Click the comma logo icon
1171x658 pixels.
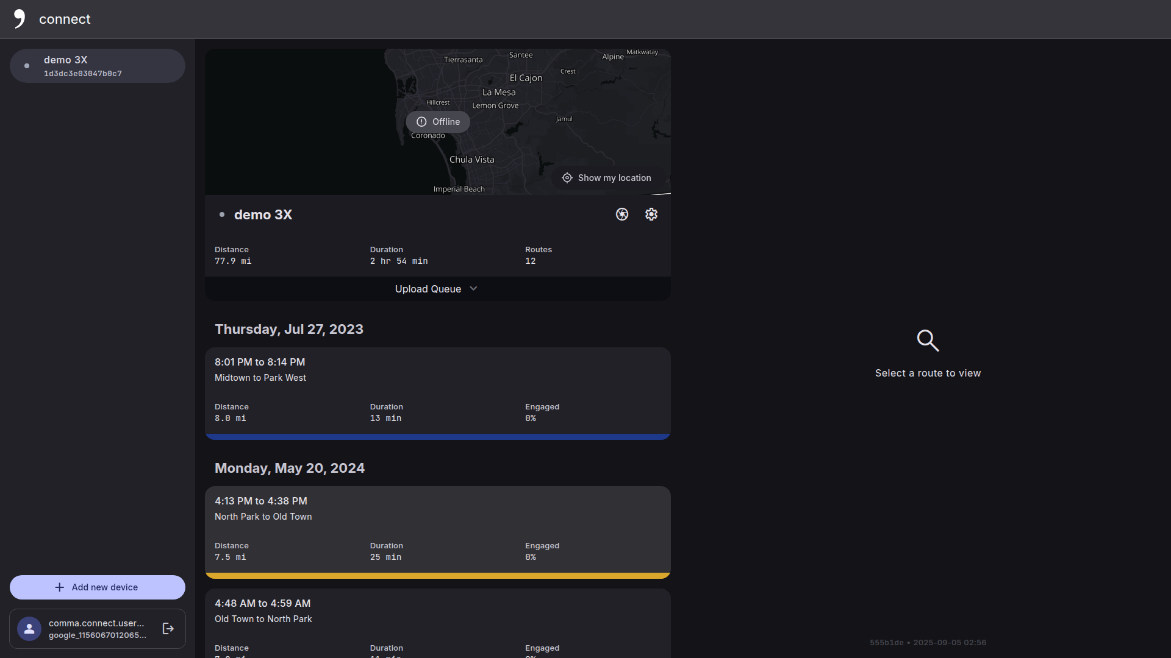[20, 19]
